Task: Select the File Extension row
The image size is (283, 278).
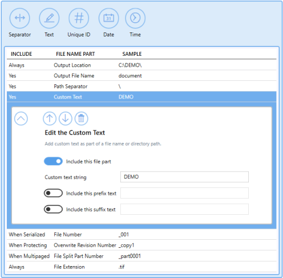Action: pos(141,267)
